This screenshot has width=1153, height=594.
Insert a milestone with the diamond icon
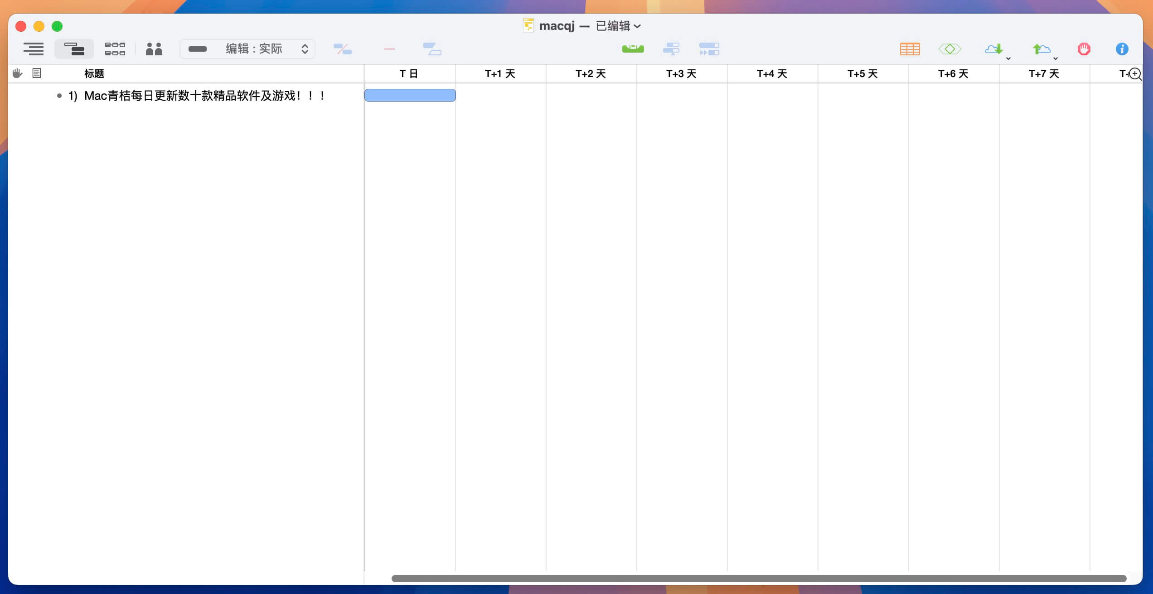point(950,49)
